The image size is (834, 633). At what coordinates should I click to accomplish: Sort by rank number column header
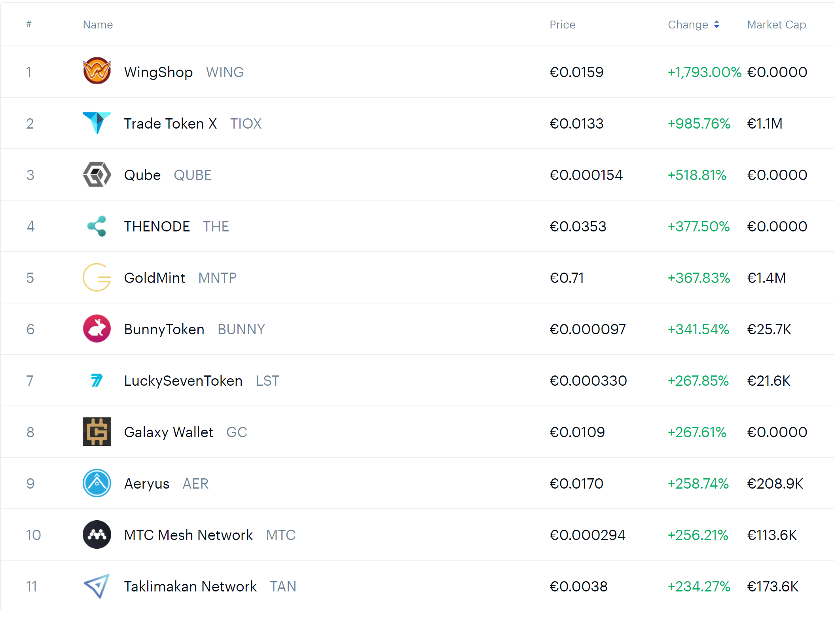click(x=29, y=25)
